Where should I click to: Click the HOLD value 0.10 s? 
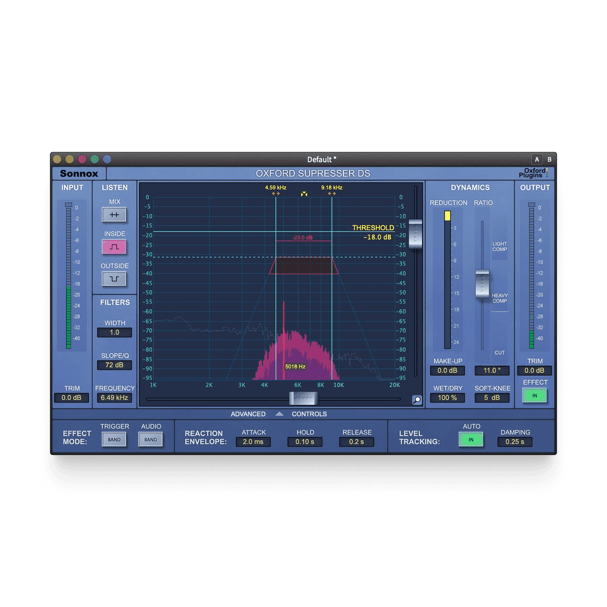click(305, 441)
